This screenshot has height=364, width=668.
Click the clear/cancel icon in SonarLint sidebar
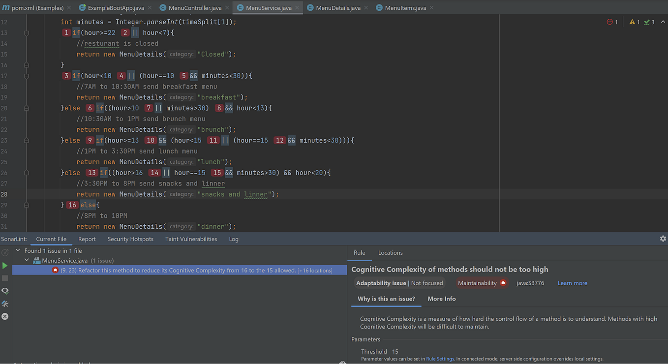click(x=6, y=316)
